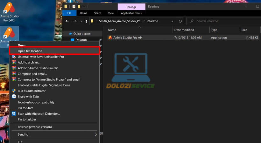Viewport: 261px width, 143px height.
Task: Switch to the View ribbon tab
Action: point(111,13)
